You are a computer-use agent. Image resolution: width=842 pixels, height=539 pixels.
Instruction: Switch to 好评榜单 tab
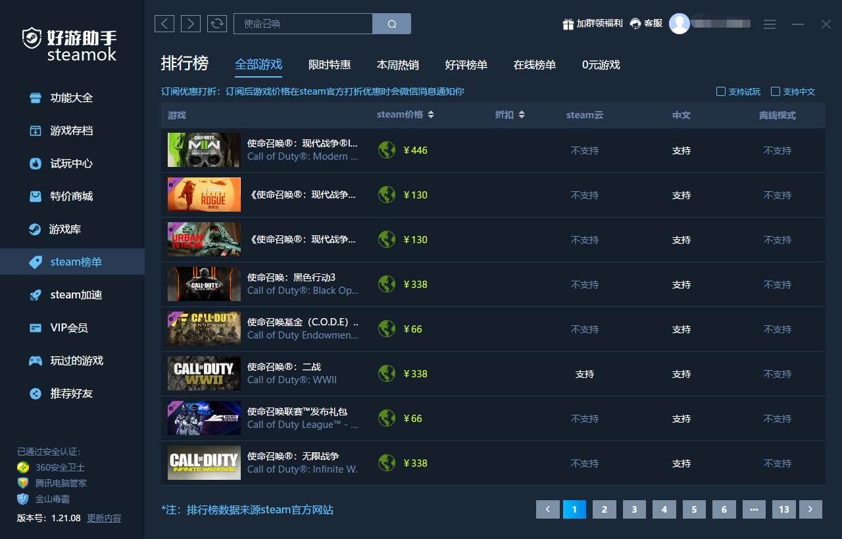pos(466,64)
